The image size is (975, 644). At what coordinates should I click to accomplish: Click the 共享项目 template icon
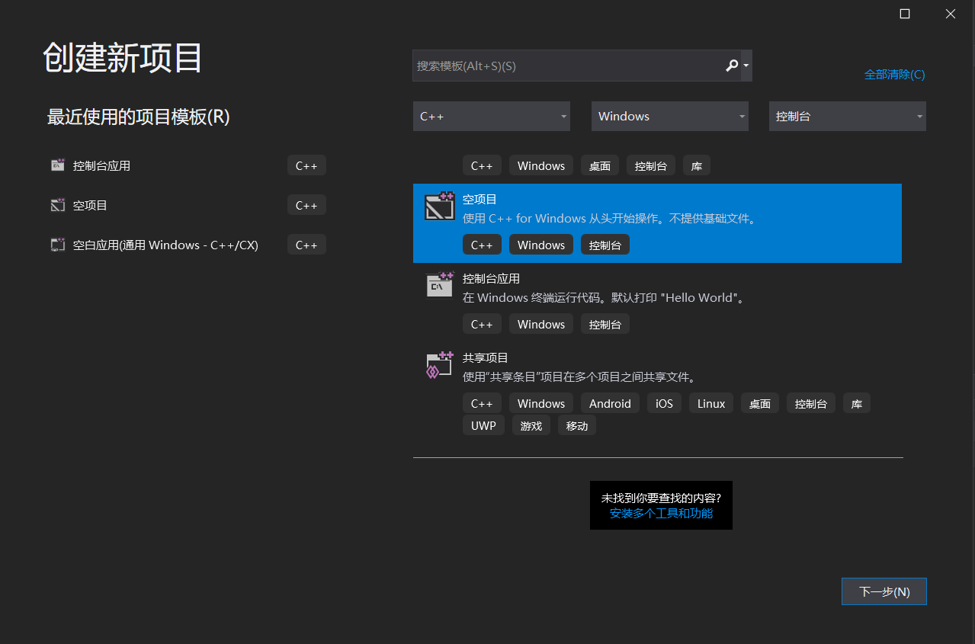[439, 364]
